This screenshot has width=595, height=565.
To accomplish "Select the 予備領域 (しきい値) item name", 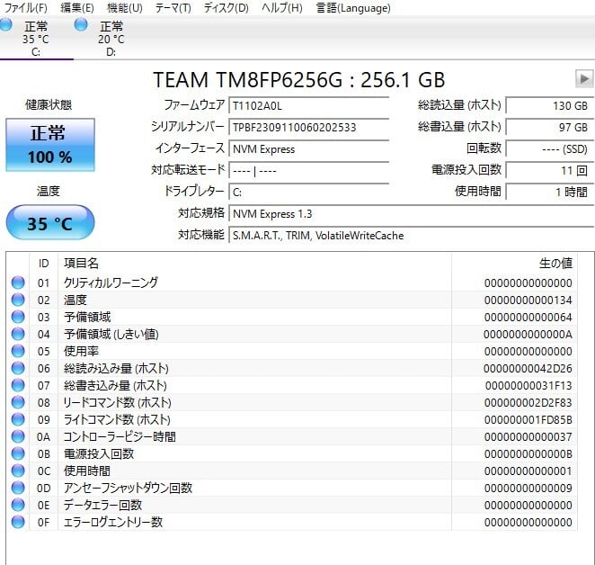I will point(111,334).
